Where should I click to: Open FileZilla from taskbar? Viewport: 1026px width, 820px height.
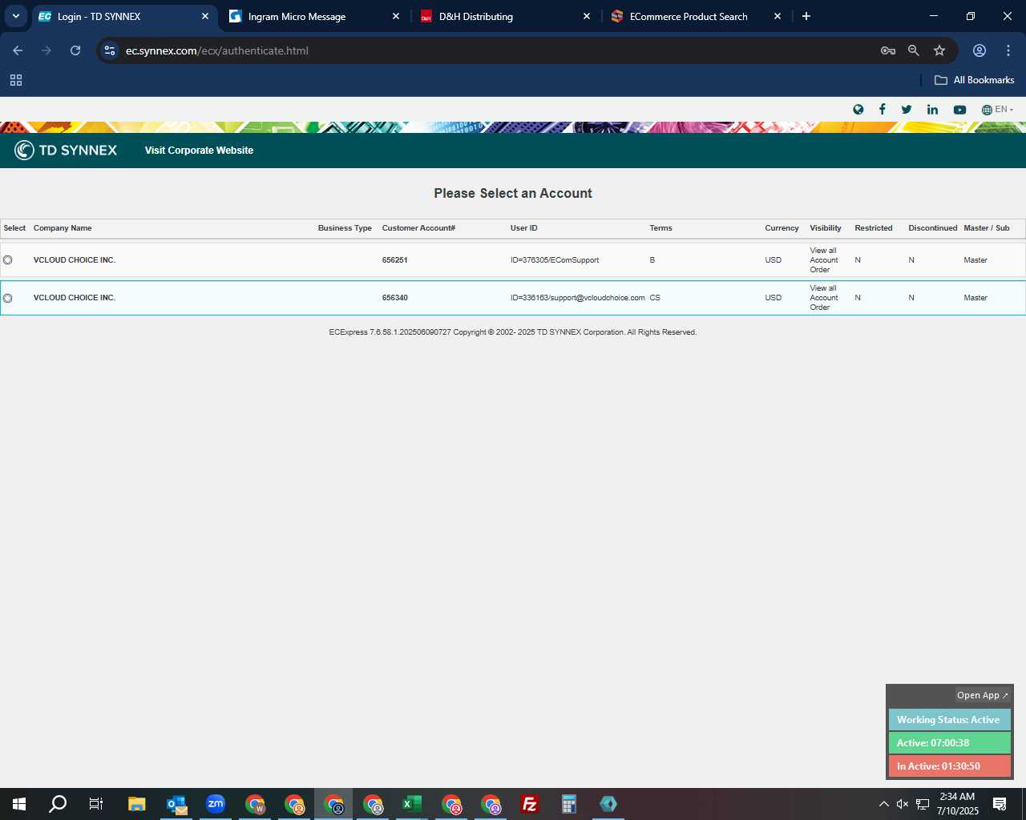[530, 804]
